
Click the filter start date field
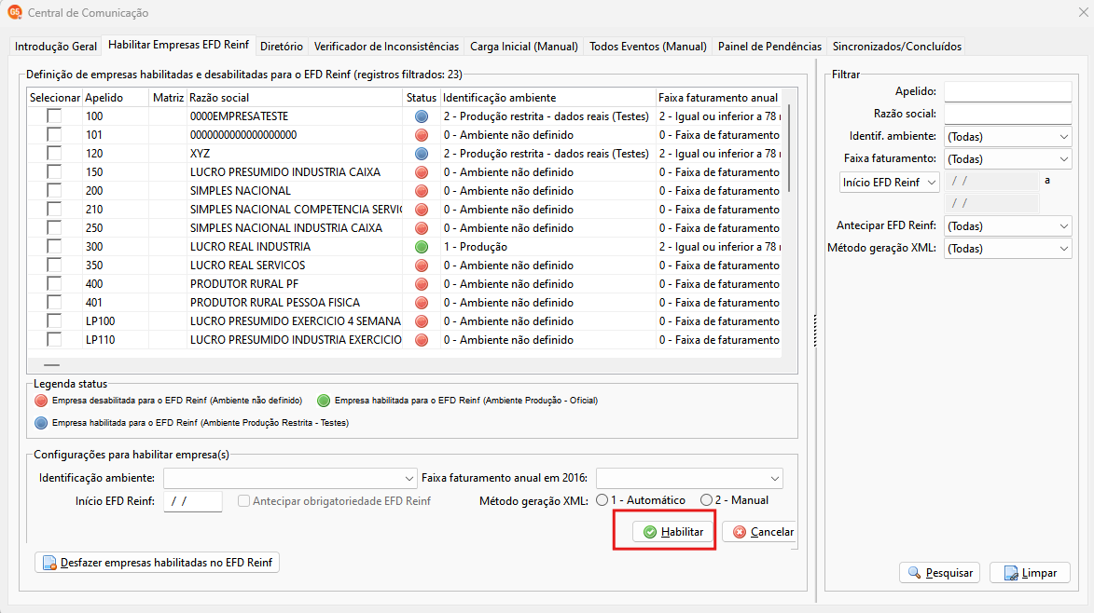(x=991, y=181)
